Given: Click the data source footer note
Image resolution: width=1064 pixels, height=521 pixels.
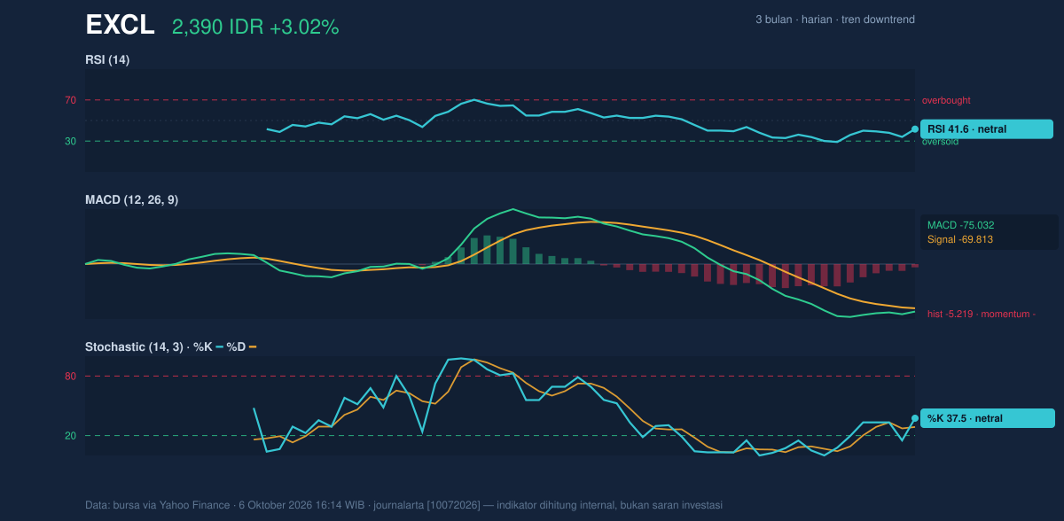Looking at the screenshot, I should coord(404,505).
